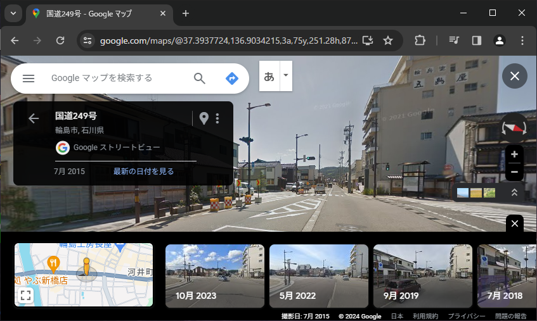Minimize the Chrome window
Image resolution: width=537 pixels, height=321 pixels.
[463, 13]
